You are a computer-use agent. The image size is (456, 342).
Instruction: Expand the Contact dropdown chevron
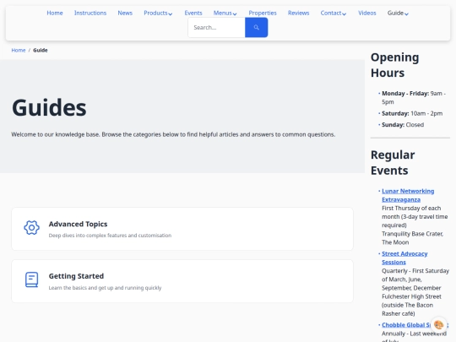pyautogui.click(x=344, y=14)
